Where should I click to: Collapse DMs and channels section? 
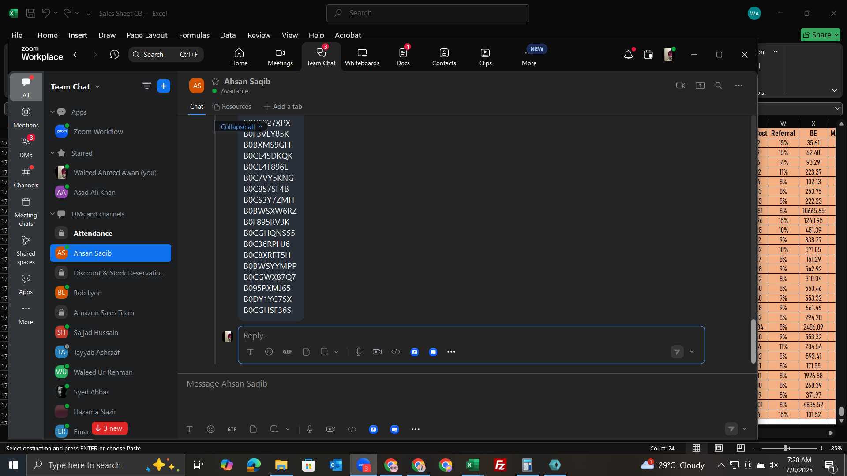(x=52, y=214)
